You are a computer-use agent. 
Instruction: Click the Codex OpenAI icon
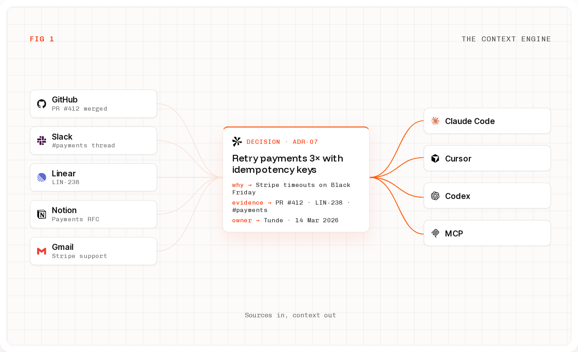tap(435, 196)
